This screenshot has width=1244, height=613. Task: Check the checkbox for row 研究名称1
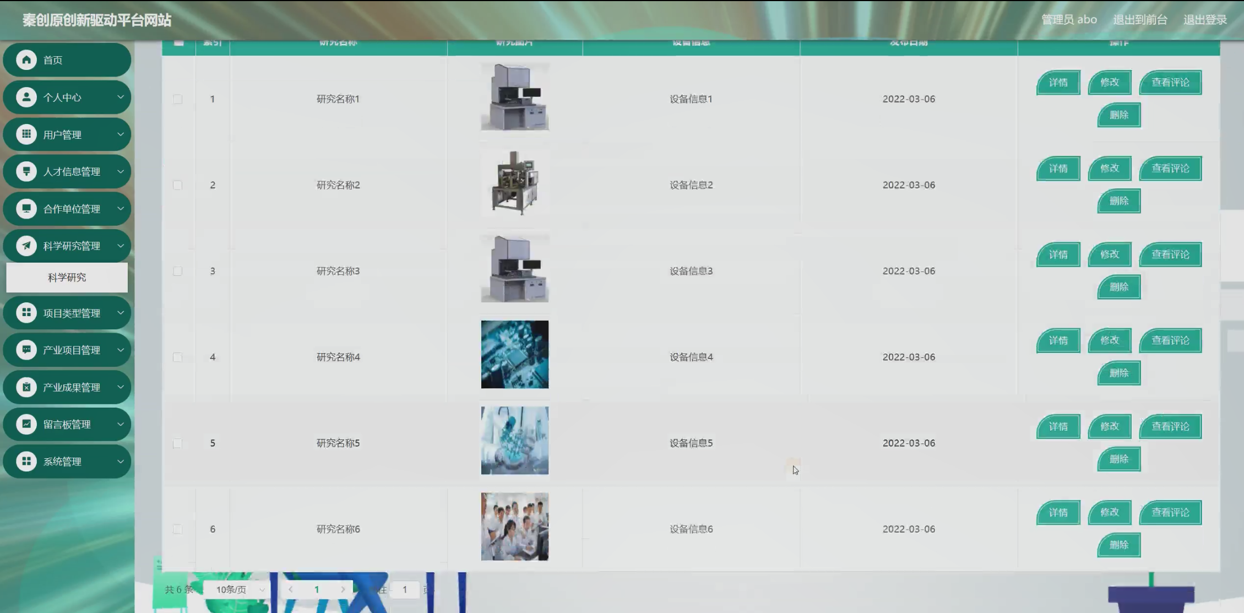[x=177, y=99]
